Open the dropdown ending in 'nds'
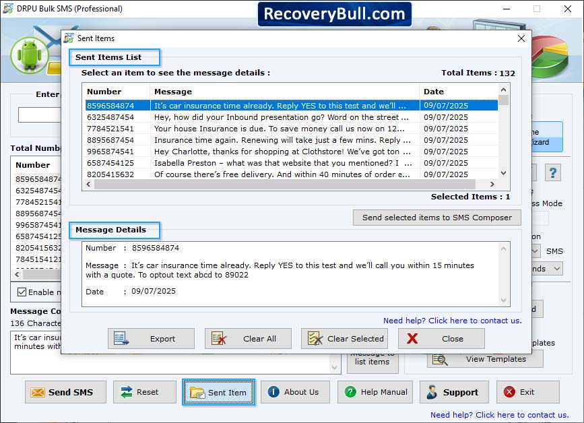This screenshot has height=423, width=584. point(547,269)
